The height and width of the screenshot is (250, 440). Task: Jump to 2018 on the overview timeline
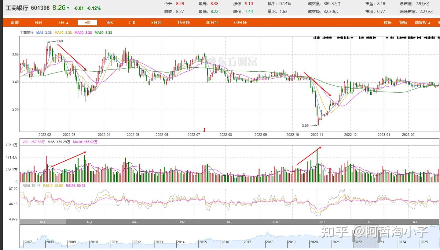click(269, 242)
